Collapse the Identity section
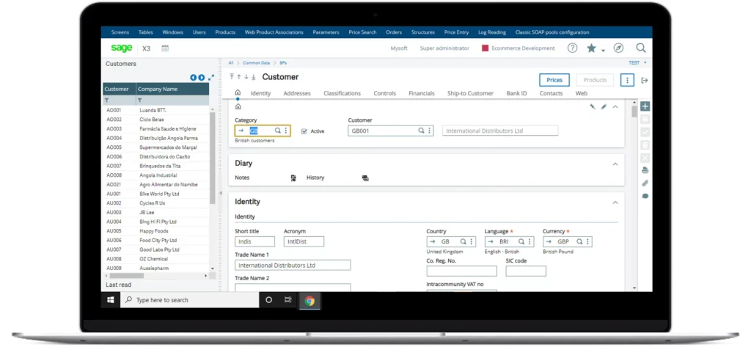The width and height of the screenshot is (751, 347). pyautogui.click(x=615, y=202)
